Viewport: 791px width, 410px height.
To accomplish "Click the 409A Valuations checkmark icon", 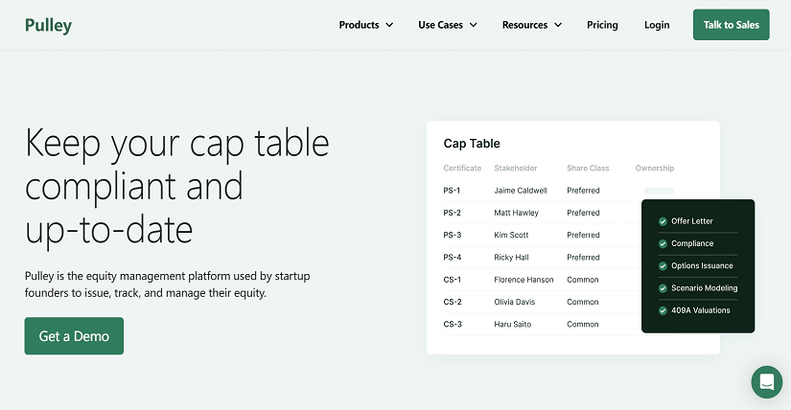I will click(663, 310).
